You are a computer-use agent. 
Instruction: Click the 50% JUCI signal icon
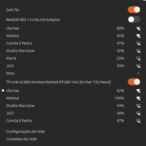138,113
